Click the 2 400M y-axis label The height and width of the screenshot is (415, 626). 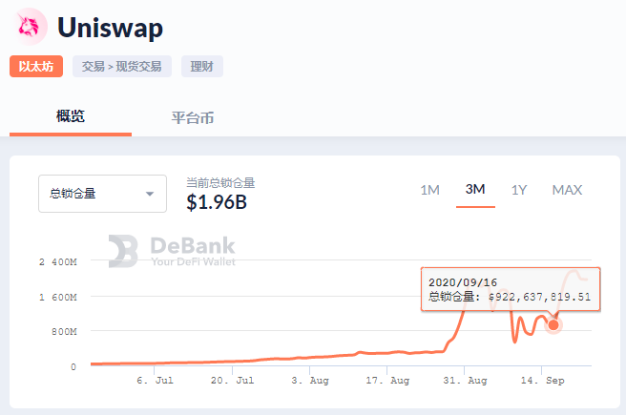coord(58,262)
